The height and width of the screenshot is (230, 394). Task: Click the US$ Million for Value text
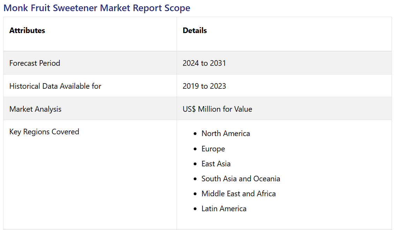point(217,109)
